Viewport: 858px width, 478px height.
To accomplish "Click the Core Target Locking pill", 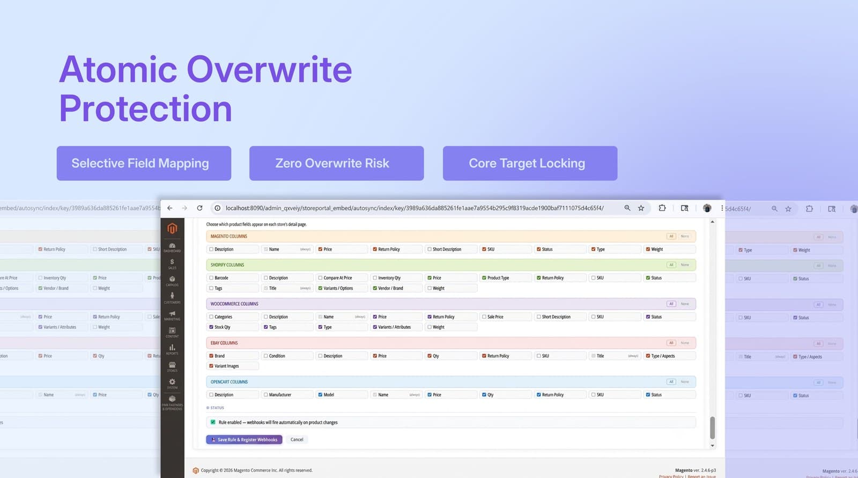I will (x=530, y=163).
